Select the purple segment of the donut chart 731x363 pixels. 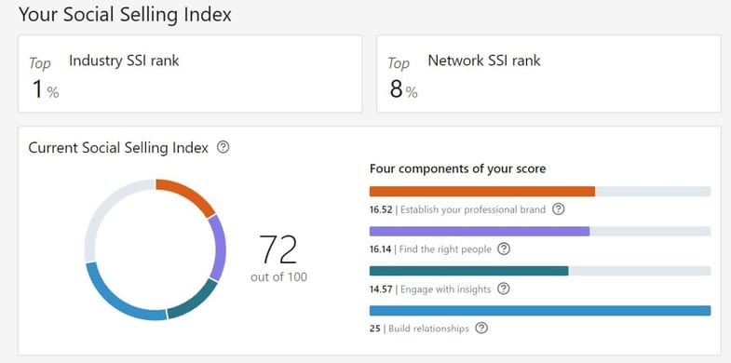coord(218,248)
